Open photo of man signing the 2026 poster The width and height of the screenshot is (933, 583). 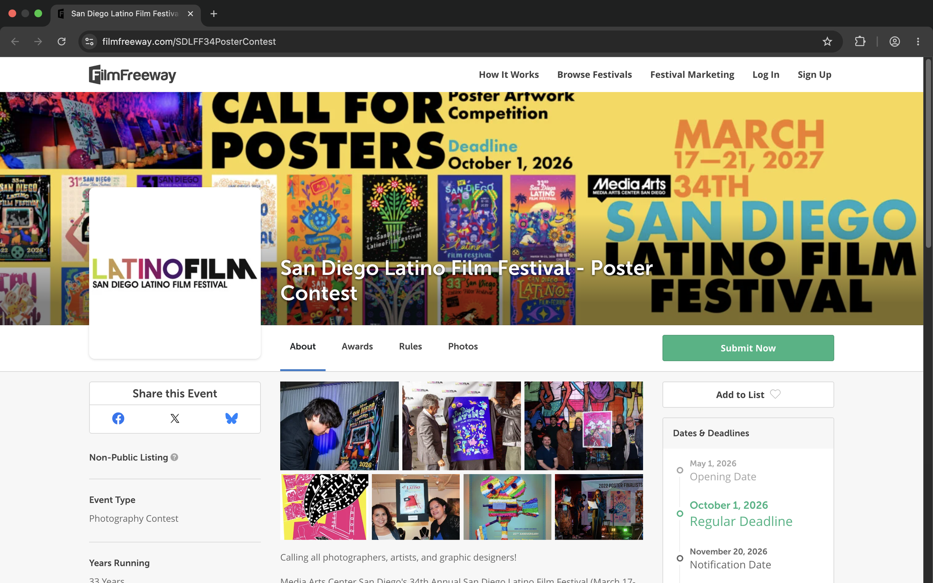339,426
